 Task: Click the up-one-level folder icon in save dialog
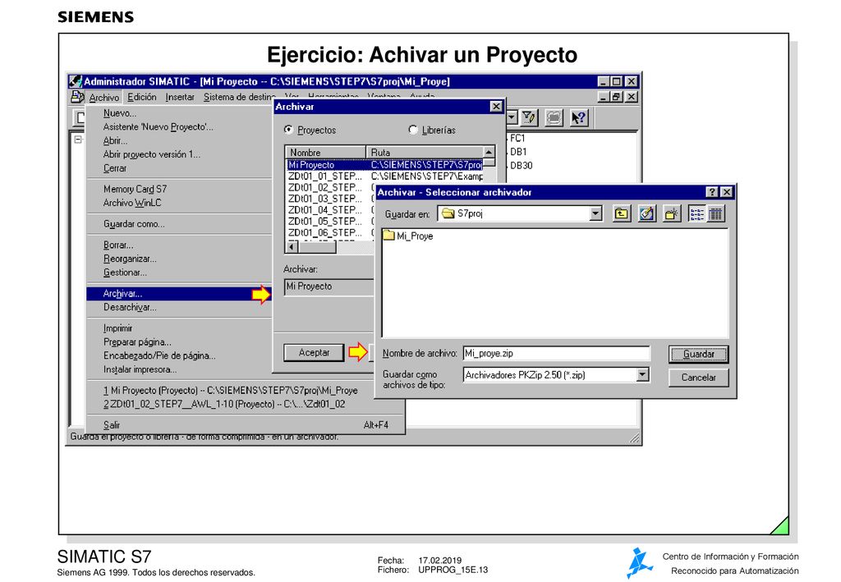click(621, 213)
